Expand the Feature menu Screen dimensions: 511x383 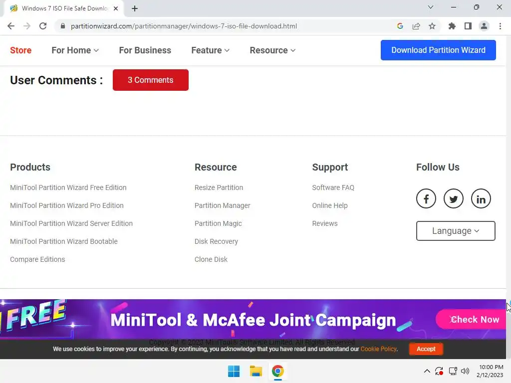click(x=210, y=50)
